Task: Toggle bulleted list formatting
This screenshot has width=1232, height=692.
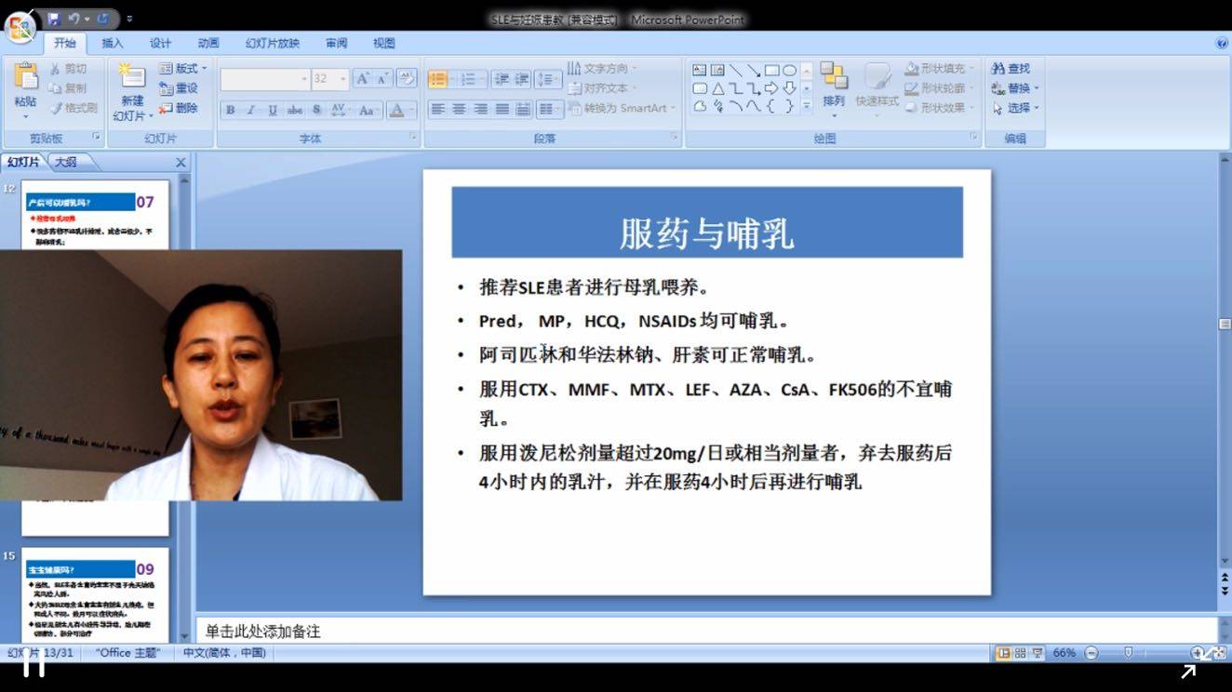Action: click(437, 80)
